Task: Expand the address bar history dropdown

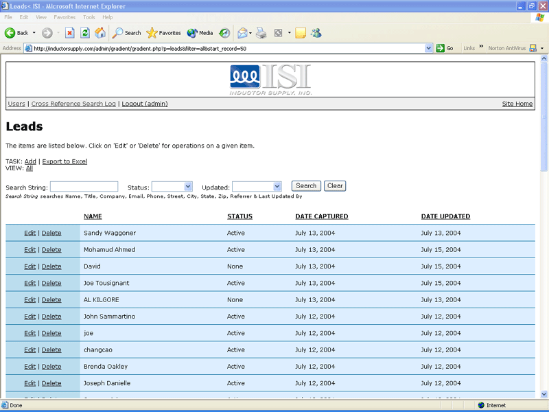Action: [428, 48]
